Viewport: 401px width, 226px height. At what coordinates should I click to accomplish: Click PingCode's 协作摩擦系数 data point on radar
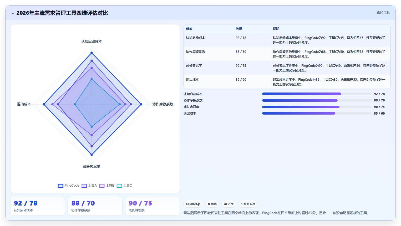[141, 104]
